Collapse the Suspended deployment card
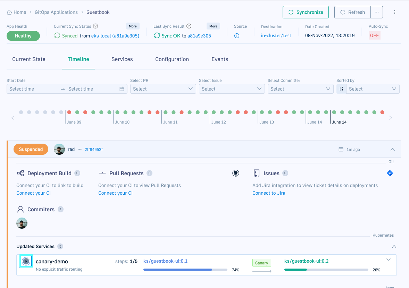This screenshot has height=288, width=409. 393,150
